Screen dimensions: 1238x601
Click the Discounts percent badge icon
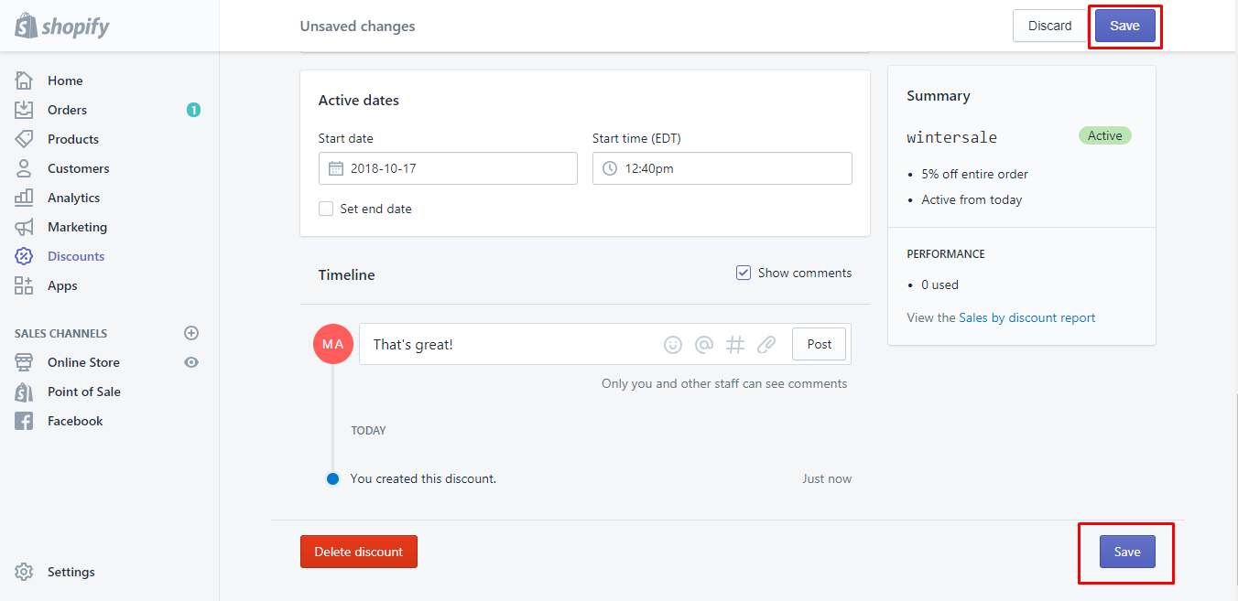point(25,256)
